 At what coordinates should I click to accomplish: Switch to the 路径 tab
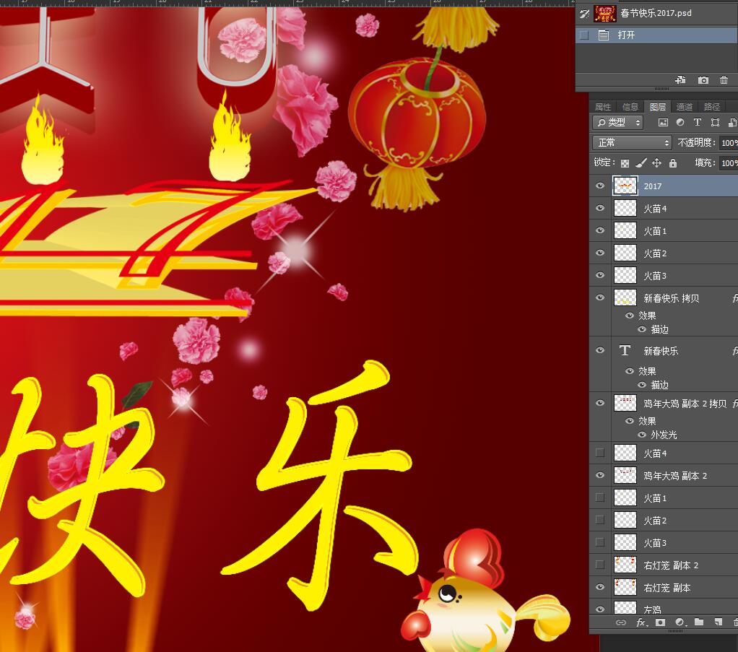[712, 107]
